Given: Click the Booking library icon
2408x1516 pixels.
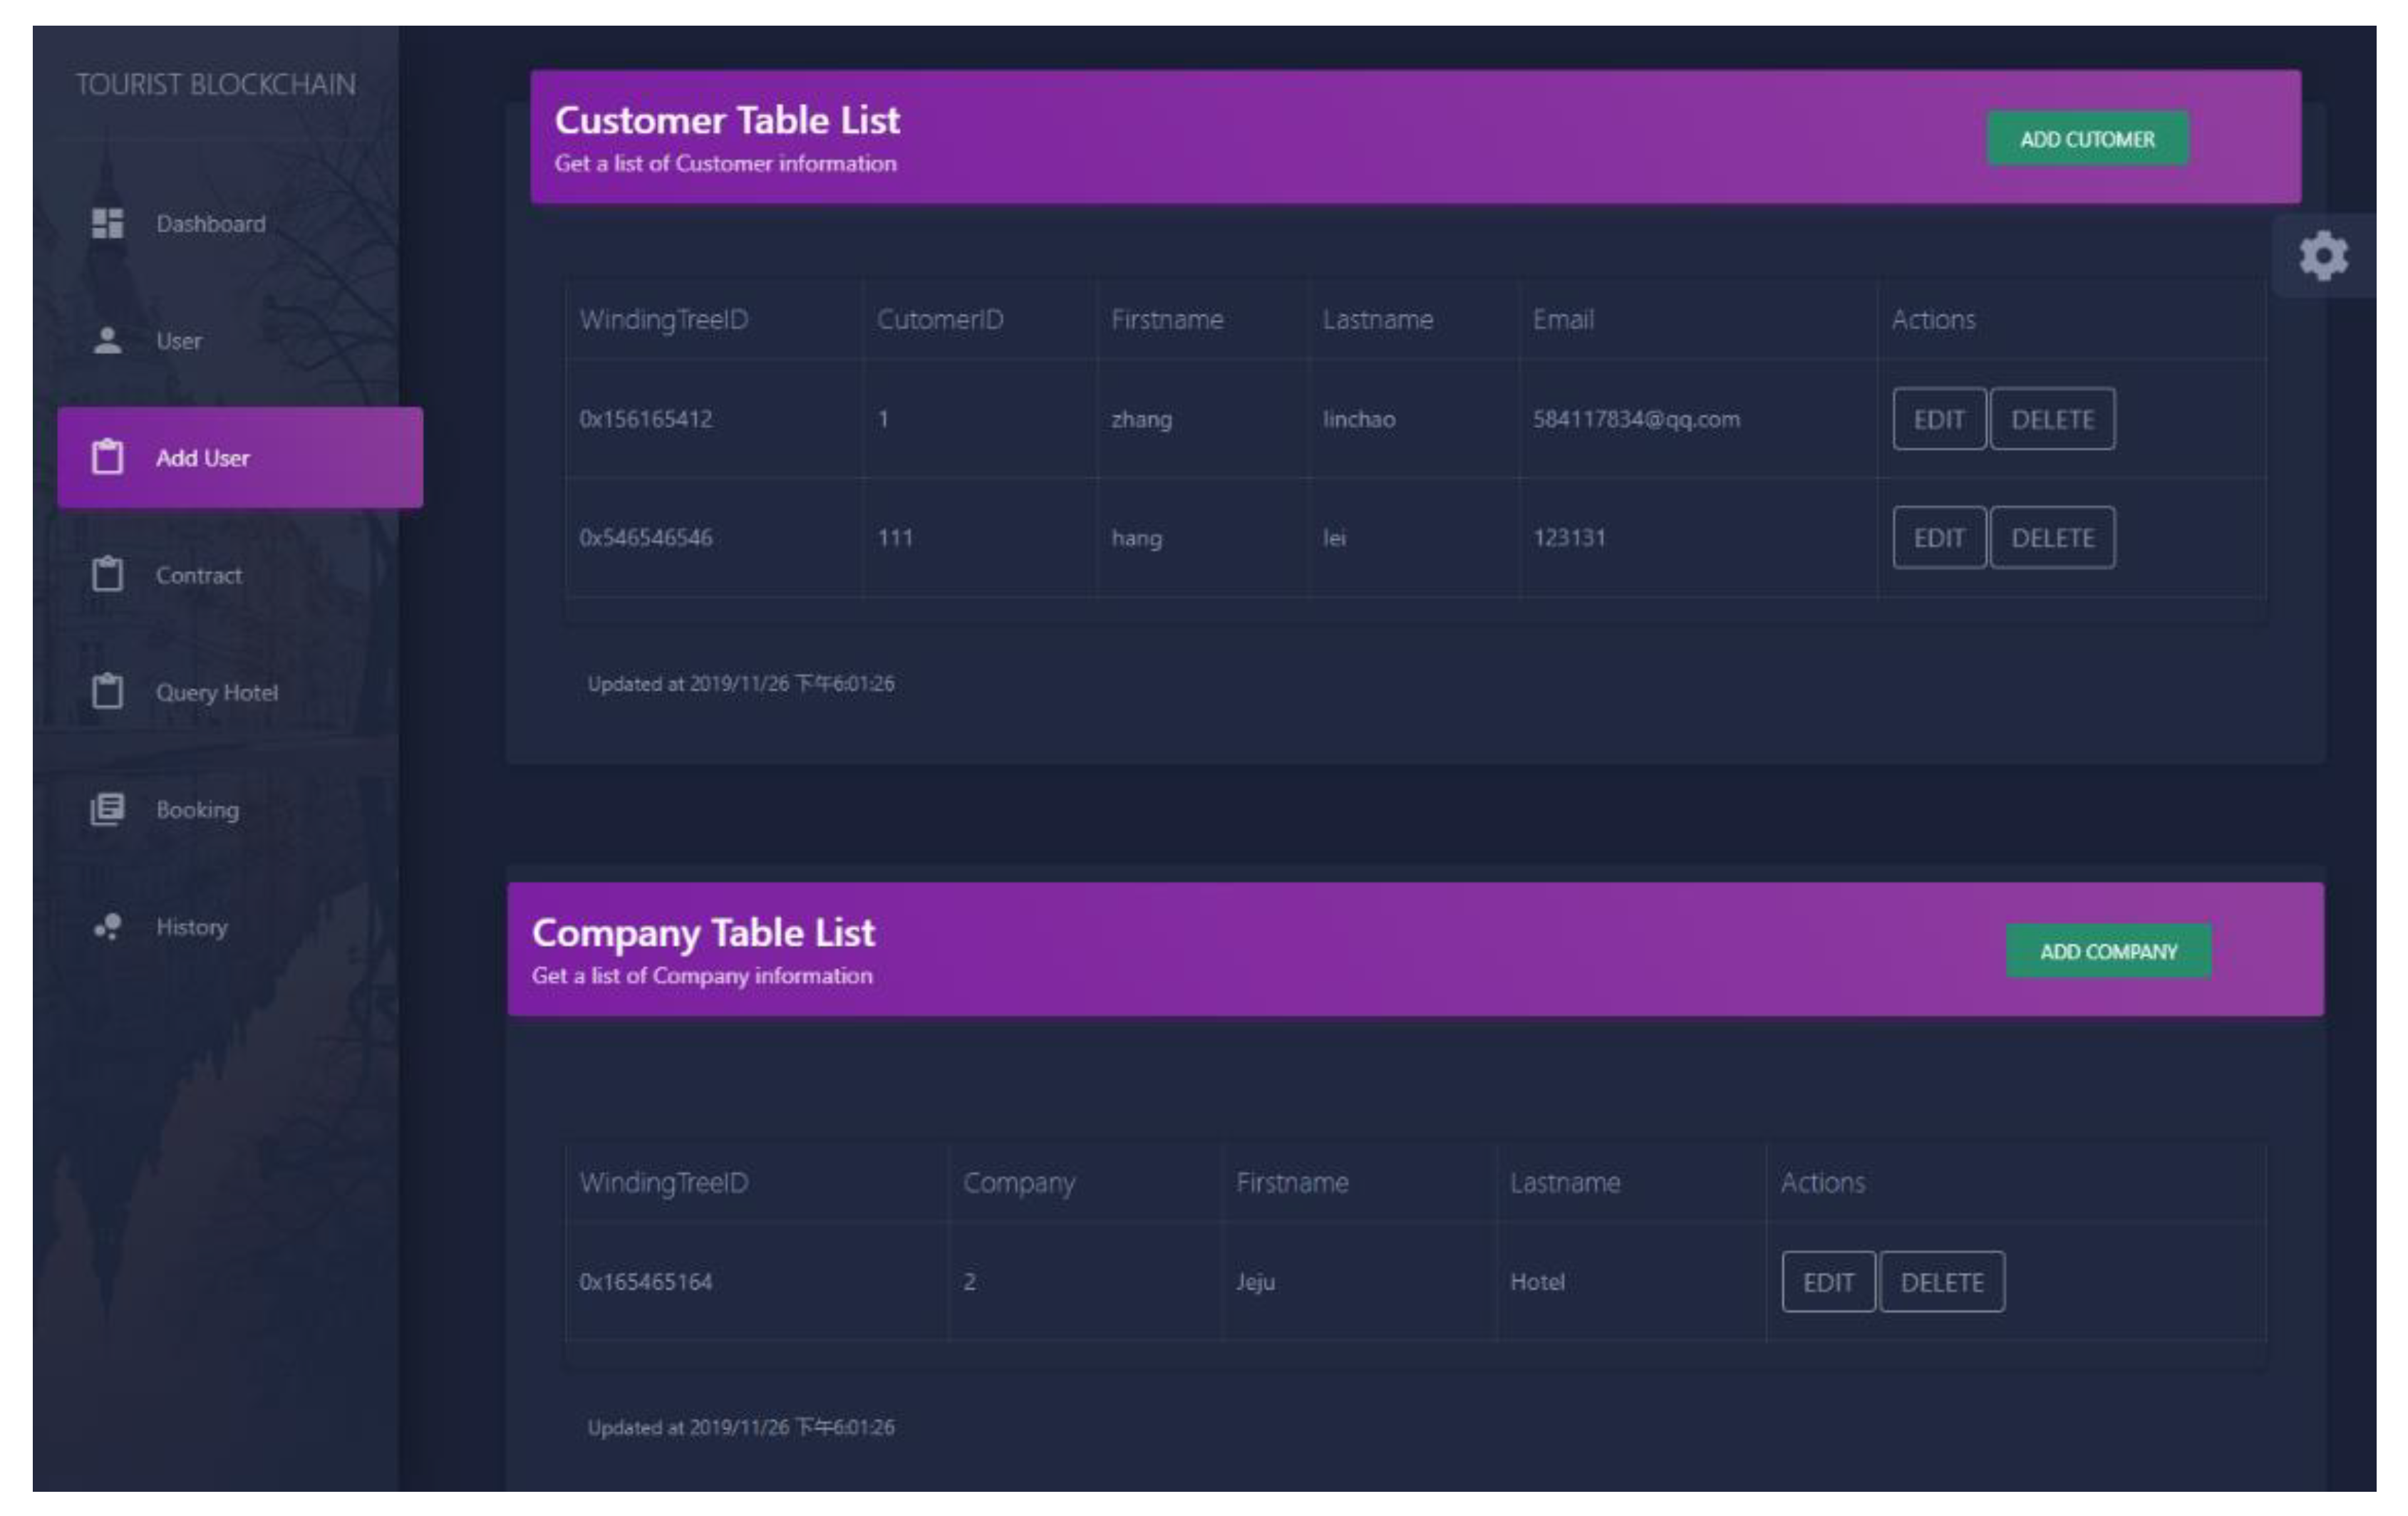Looking at the screenshot, I should (107, 809).
